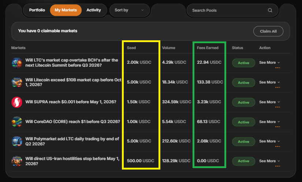The width and height of the screenshot is (302, 182).
Task: Select the "22.94 USDC" fees value
Action: (x=209, y=62)
